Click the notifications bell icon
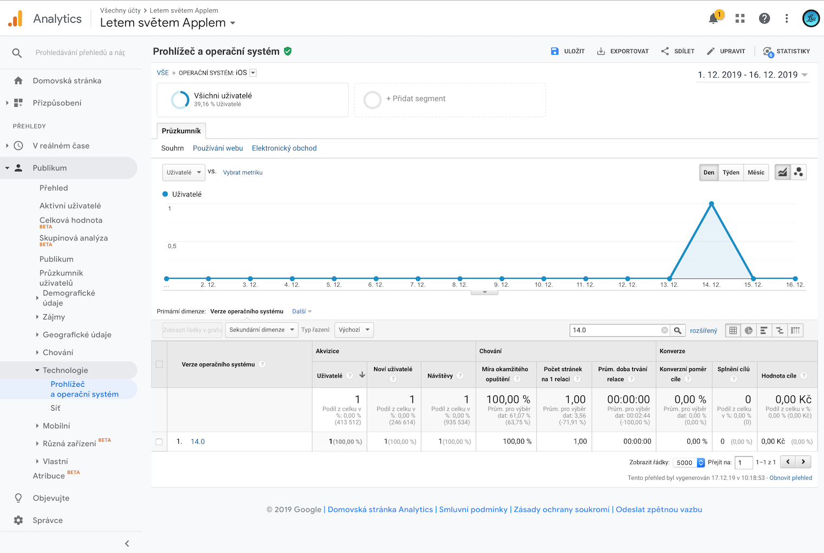The image size is (824, 553). (x=714, y=18)
